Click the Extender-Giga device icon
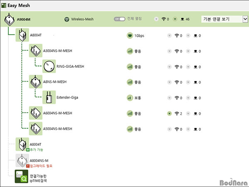Image resolution: width=249 pixels, height=187 pixels. coord(49,97)
